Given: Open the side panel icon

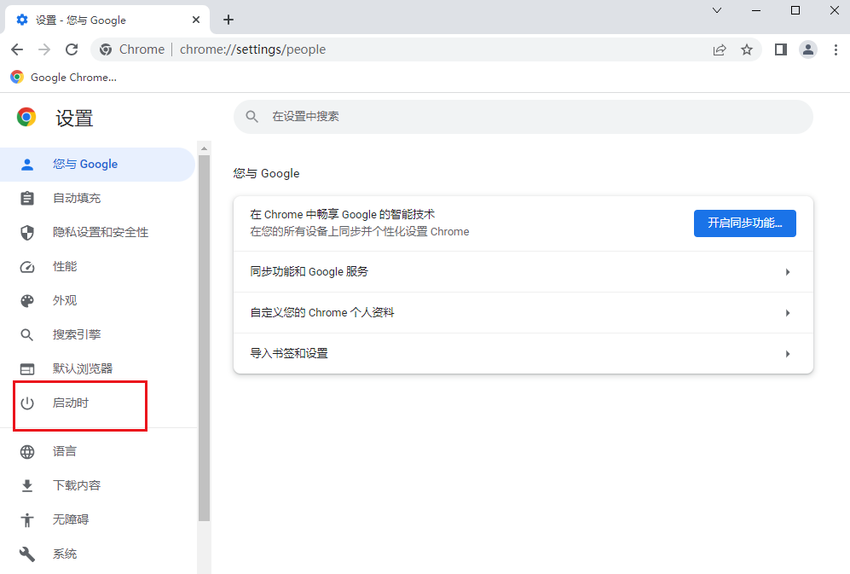Looking at the screenshot, I should pyautogui.click(x=781, y=50).
